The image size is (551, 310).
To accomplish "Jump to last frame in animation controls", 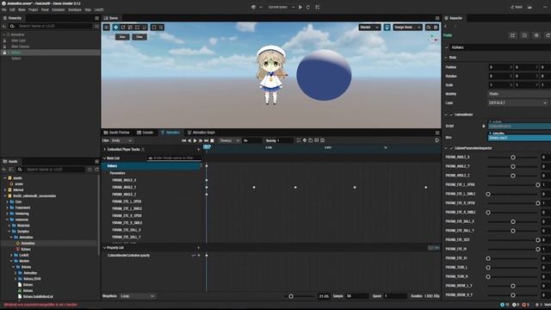I will (207, 140).
